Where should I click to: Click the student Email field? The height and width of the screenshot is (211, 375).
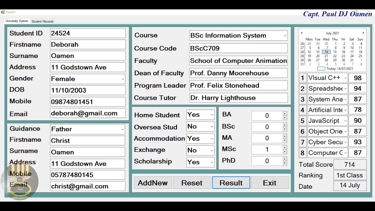click(x=88, y=113)
